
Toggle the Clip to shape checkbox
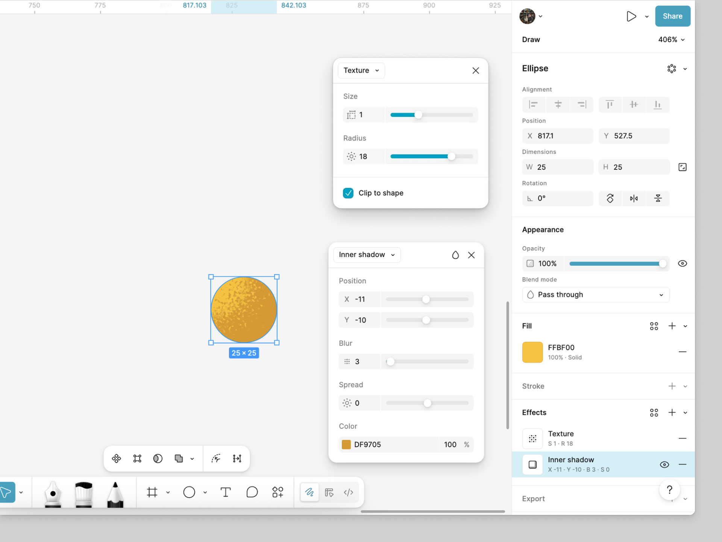point(348,193)
